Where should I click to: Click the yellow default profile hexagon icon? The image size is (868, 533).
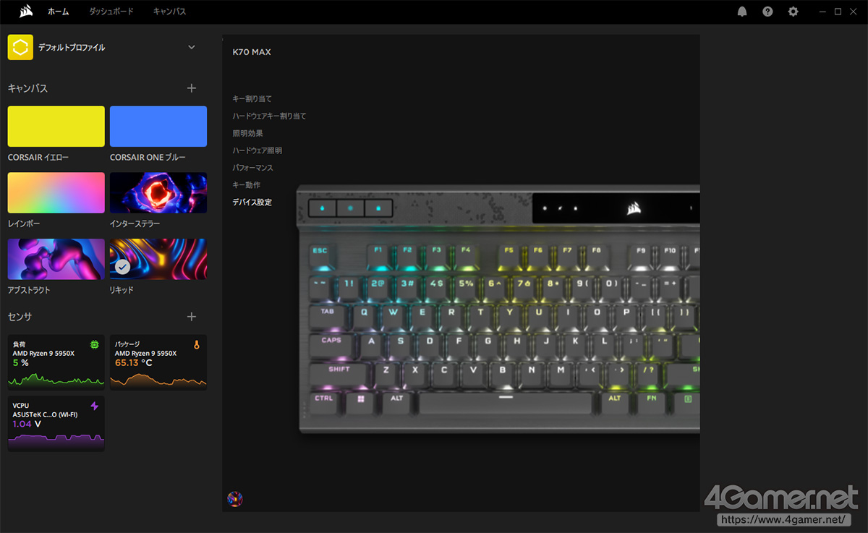pos(20,48)
